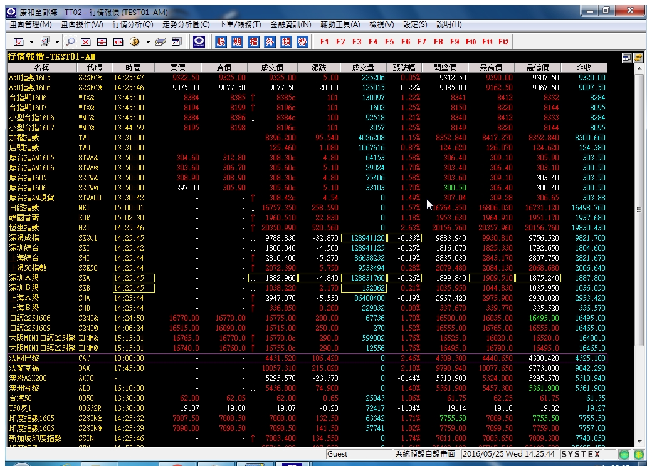Click the red X close-panel toolbar icon
652x466 pixels.
point(86,42)
